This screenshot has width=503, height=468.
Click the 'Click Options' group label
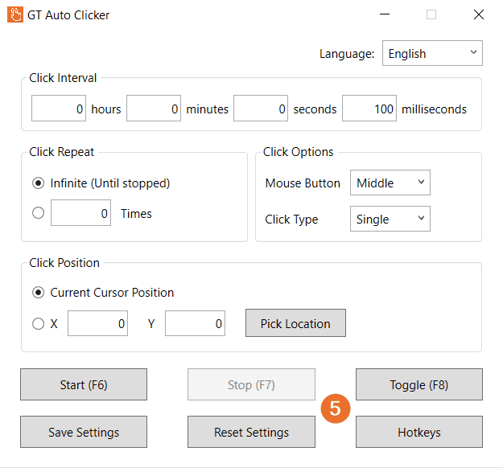[299, 152]
